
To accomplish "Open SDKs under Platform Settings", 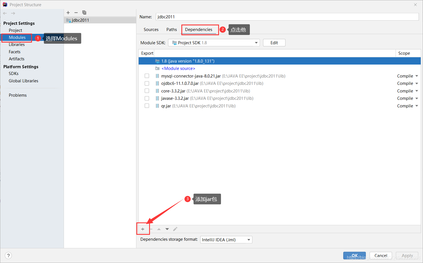I will [14, 74].
